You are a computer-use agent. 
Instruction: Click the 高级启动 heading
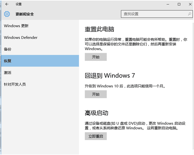(x=97, y=113)
